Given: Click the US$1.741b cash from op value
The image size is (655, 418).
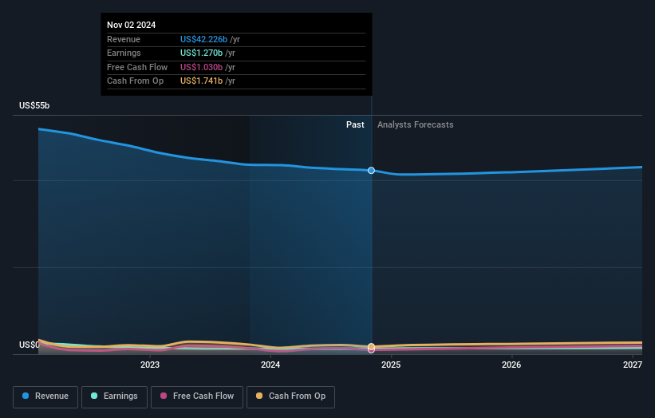Looking at the screenshot, I should (x=201, y=81).
